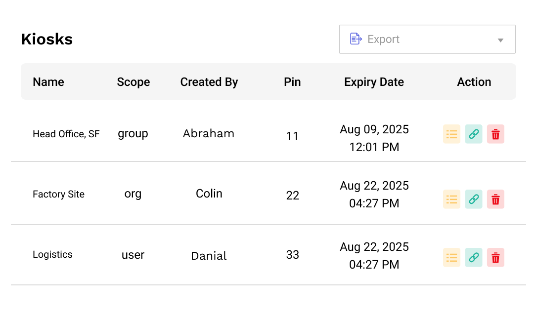The width and height of the screenshot is (536, 316).
Task: Open details list for Factory Site kiosk
Action: (451, 199)
